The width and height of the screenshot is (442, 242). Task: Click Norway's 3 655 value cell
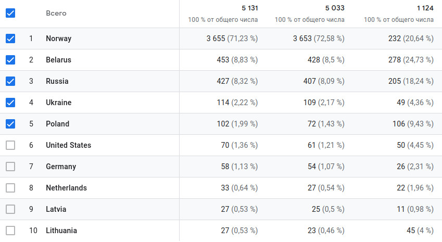(218, 39)
